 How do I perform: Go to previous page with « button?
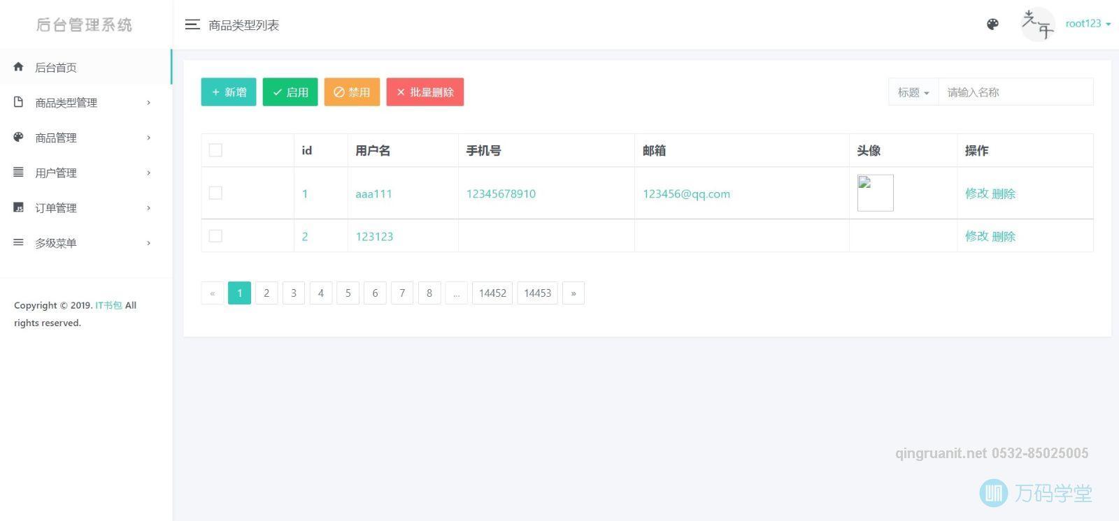coord(213,293)
